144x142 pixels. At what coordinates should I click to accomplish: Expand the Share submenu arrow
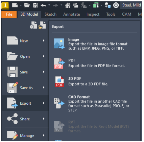(x=44, y=119)
